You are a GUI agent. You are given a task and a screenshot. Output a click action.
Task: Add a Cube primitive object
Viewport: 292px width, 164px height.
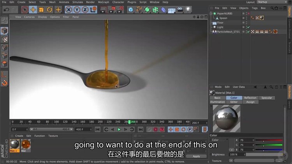(x=131, y=9)
